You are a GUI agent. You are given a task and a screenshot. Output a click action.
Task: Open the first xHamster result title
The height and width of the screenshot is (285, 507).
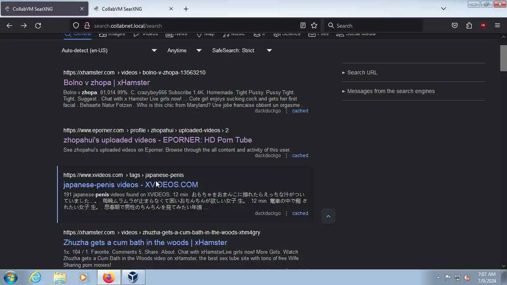coord(107,82)
